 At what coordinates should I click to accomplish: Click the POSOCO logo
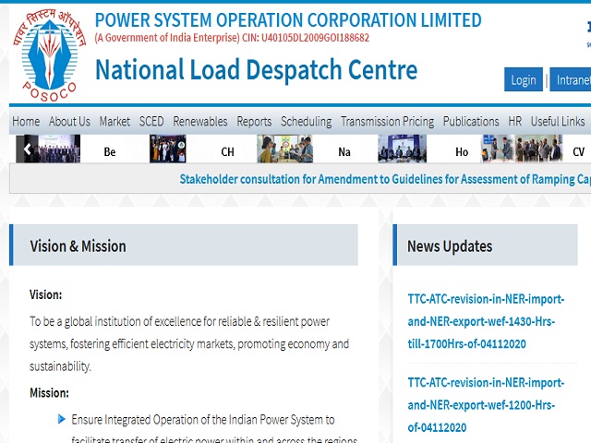click(49, 55)
